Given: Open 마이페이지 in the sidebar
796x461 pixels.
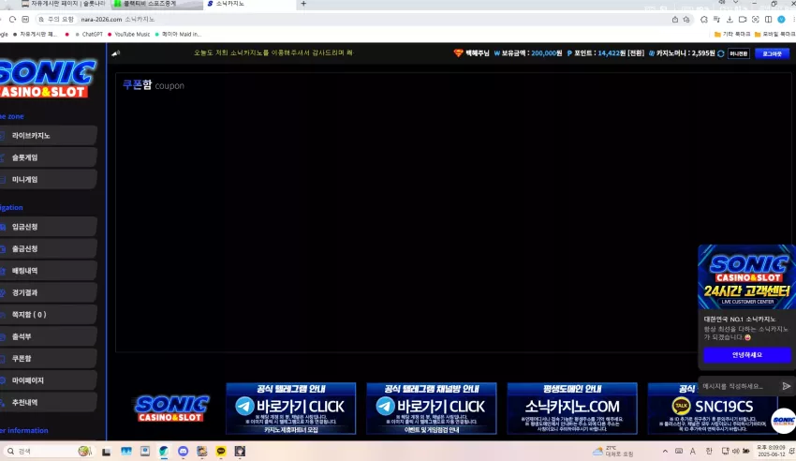Looking at the screenshot, I should coord(48,380).
